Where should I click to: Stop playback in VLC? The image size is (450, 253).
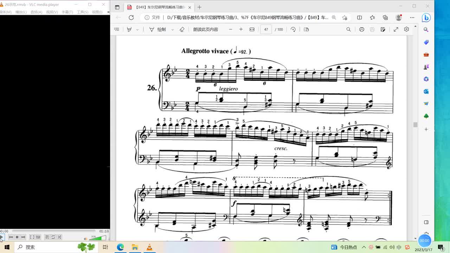click(x=17, y=237)
